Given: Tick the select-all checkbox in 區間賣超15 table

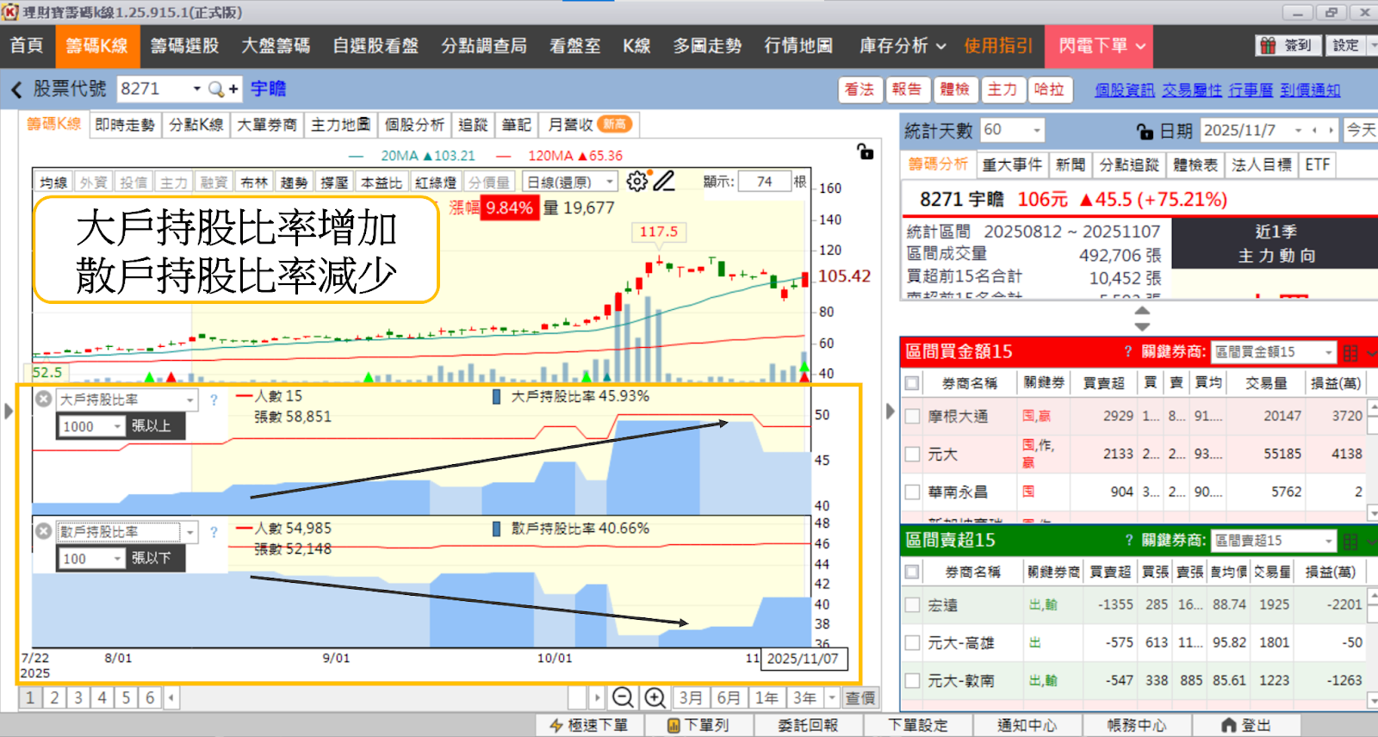Looking at the screenshot, I should coord(912,572).
